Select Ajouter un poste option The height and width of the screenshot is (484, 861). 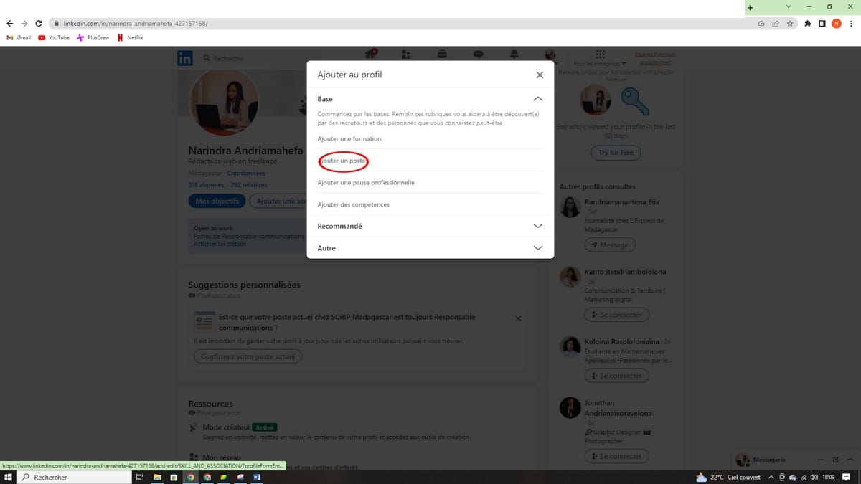click(x=343, y=161)
